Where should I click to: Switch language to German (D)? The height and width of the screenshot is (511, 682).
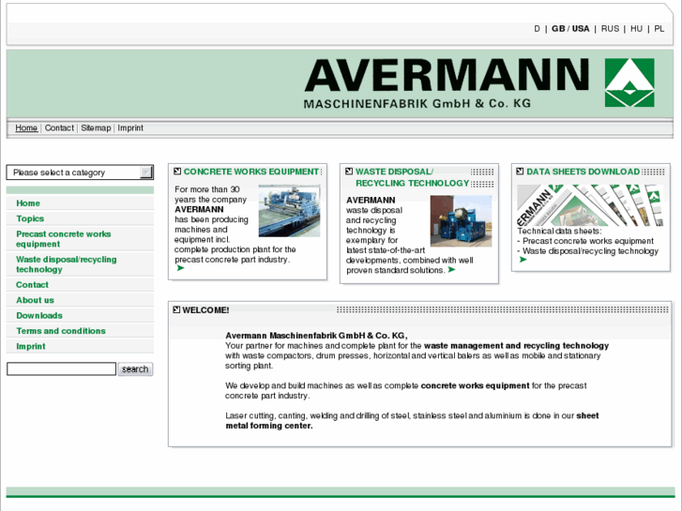pos(537,29)
